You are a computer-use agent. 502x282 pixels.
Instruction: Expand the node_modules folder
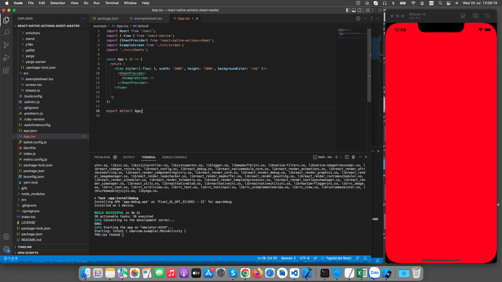(33, 194)
